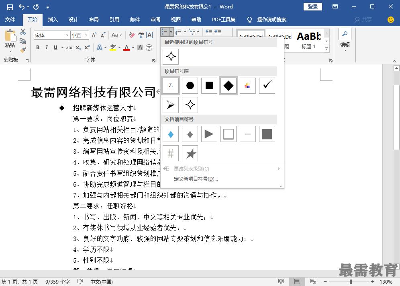Viewport: 400px width, 286px height.
Task: Click 定义新项目符号(D)... menu entry
Action: pyautogui.click(x=196, y=179)
